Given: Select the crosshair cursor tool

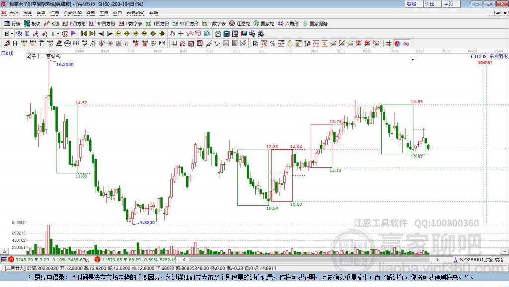Looking at the screenshot, I should coord(181,33).
